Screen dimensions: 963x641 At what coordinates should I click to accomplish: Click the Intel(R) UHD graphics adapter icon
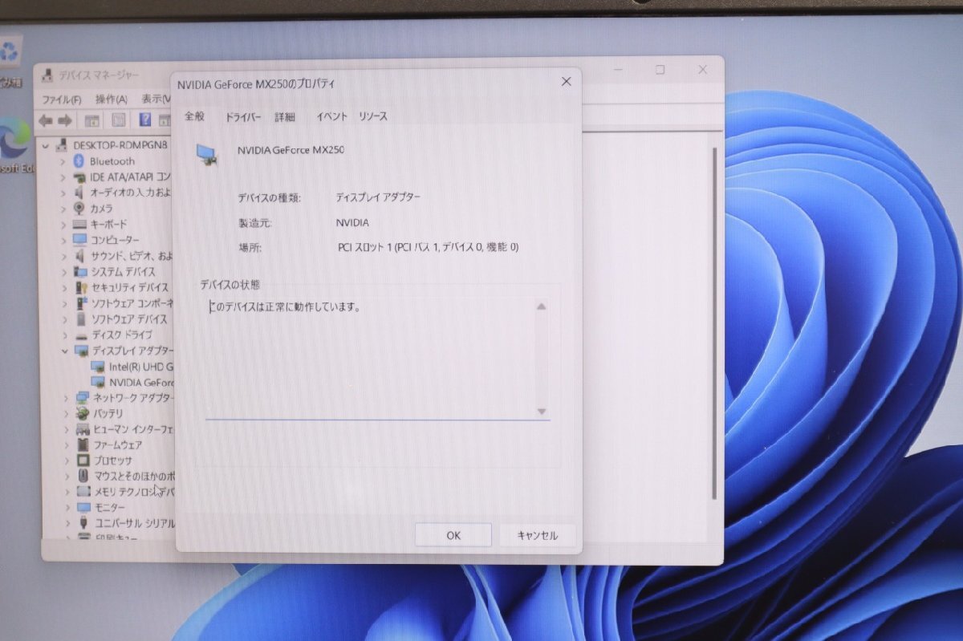click(x=99, y=367)
